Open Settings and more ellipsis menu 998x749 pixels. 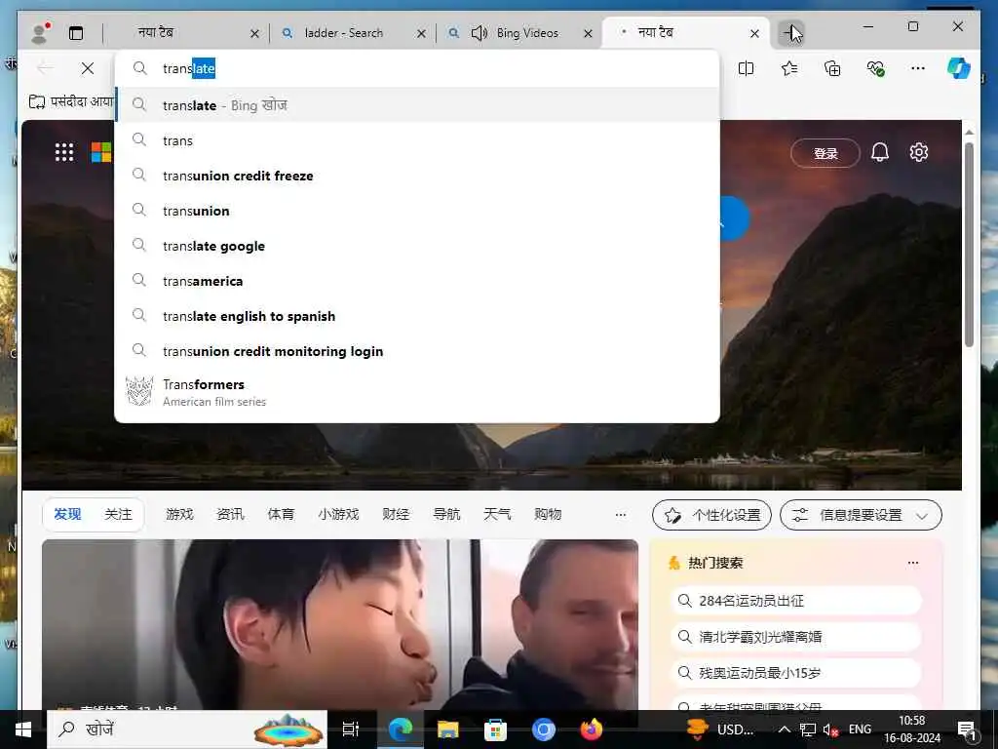point(918,68)
